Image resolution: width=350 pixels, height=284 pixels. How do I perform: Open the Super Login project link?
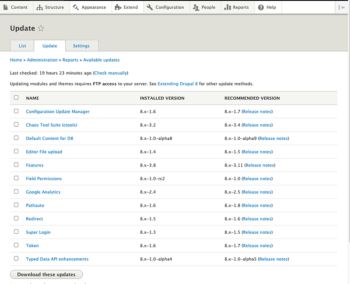[x=38, y=232]
